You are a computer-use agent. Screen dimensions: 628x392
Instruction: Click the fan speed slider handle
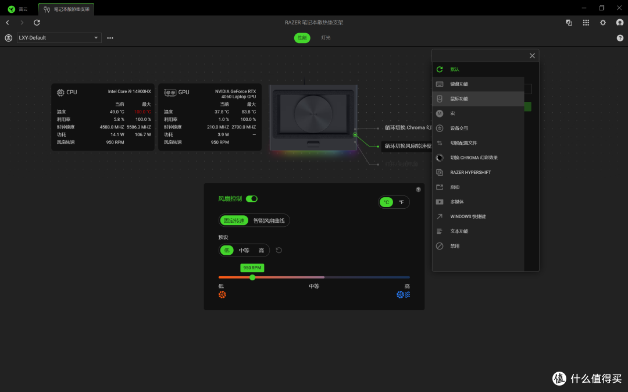tap(252, 277)
